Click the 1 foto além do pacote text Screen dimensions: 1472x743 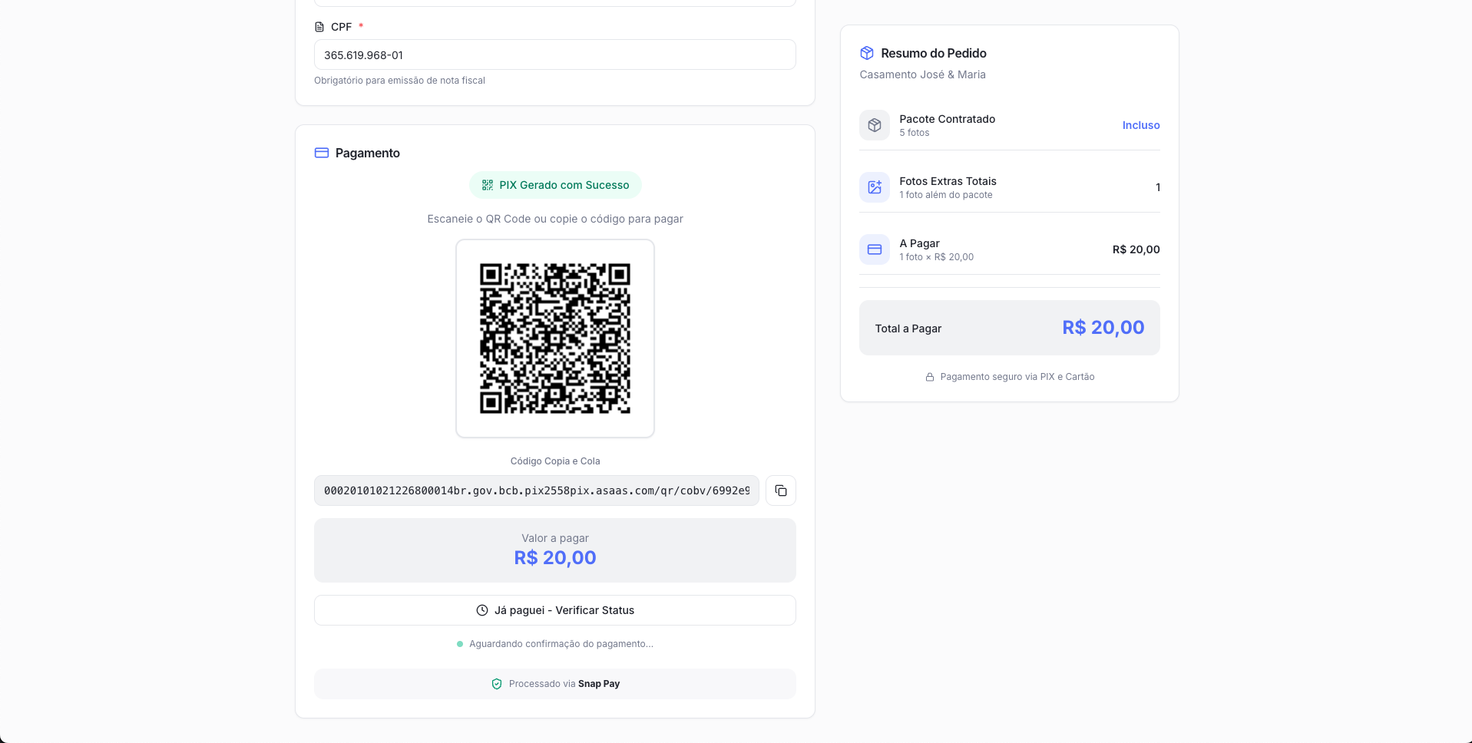coord(946,195)
